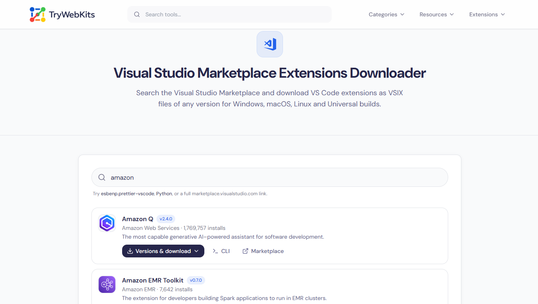The height and width of the screenshot is (304, 538).
Task: Click the Amazon Web Services installs line
Action: coord(174,228)
